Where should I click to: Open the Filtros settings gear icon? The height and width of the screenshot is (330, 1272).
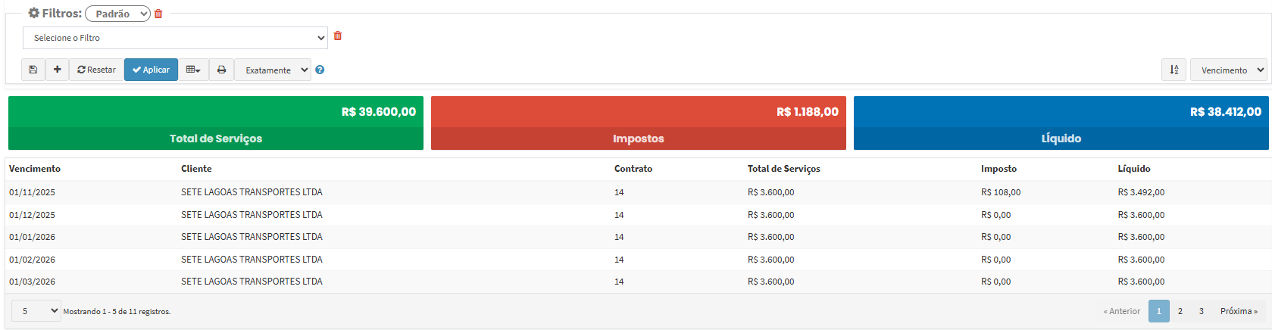[34, 13]
